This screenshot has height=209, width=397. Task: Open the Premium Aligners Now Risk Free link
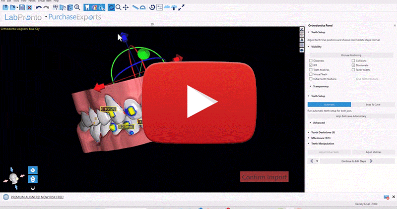[37, 197]
